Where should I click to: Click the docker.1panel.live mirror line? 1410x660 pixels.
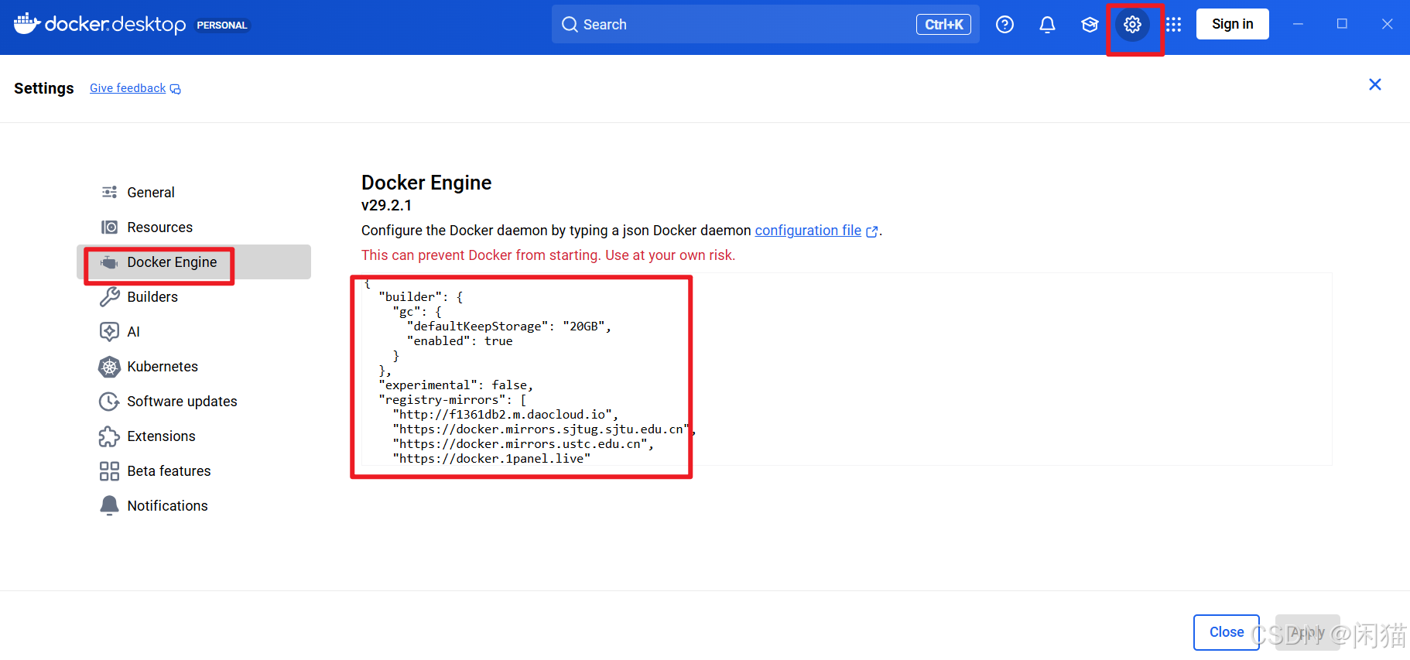coord(491,459)
